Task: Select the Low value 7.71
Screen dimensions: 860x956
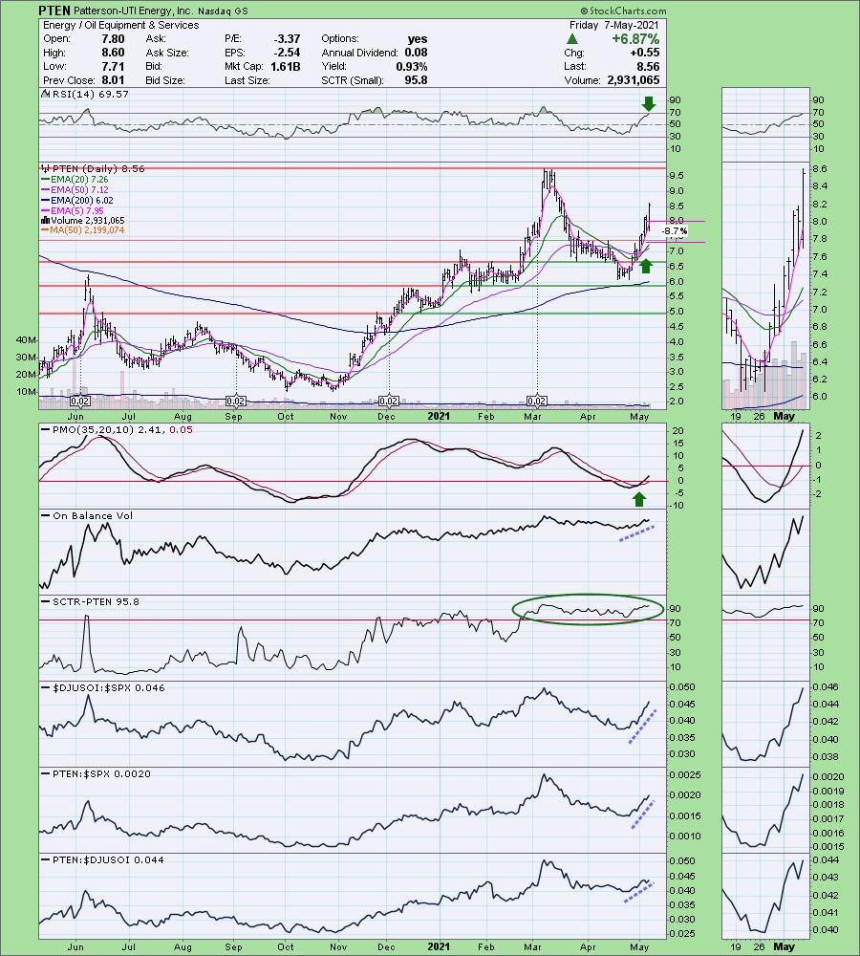Action: click(114, 67)
